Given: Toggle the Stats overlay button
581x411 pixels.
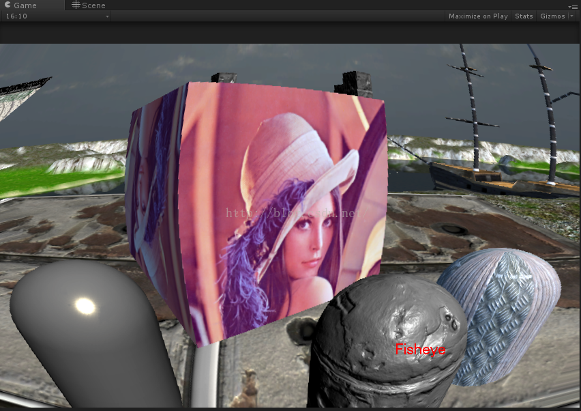Looking at the screenshot, I should 524,16.
